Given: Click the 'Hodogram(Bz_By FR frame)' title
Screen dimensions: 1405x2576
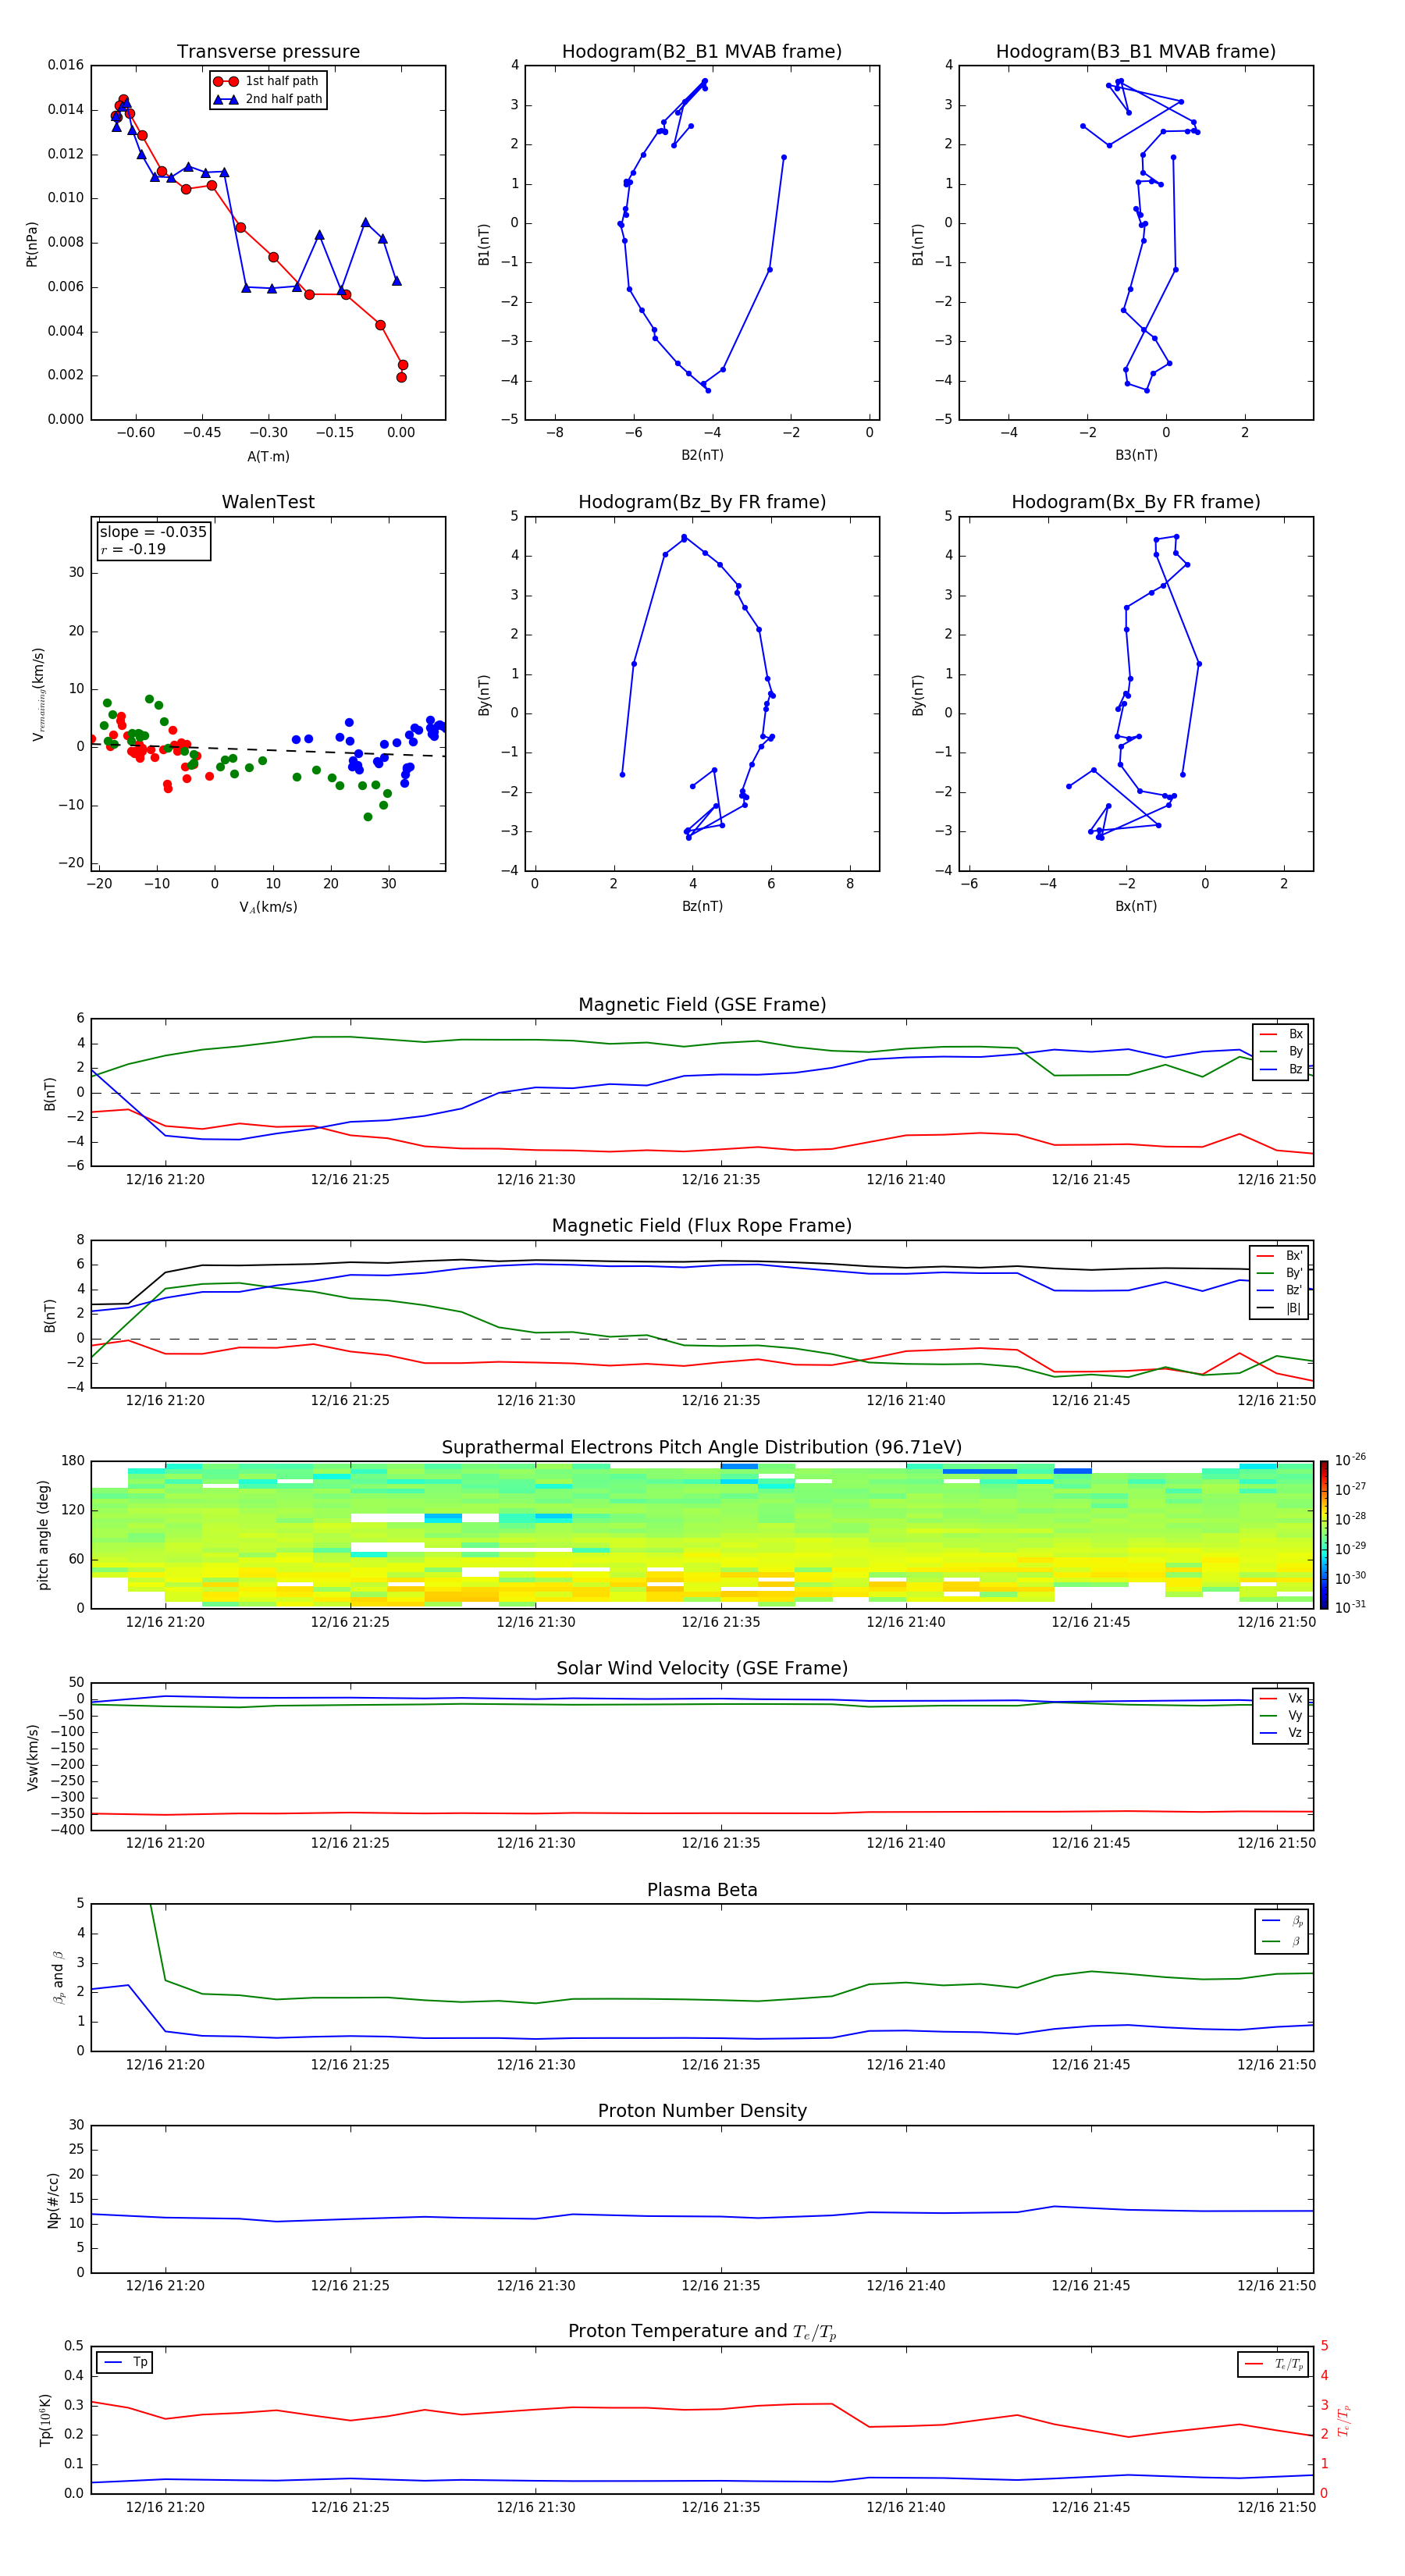Looking at the screenshot, I should tap(702, 502).
